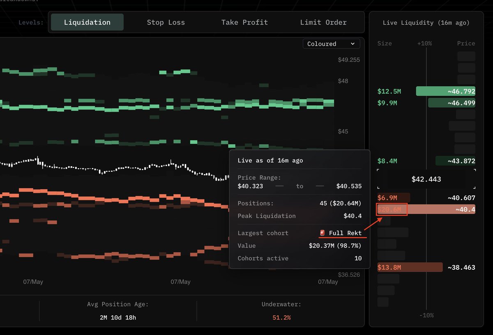Click the $6.9M size value

pos(387,197)
